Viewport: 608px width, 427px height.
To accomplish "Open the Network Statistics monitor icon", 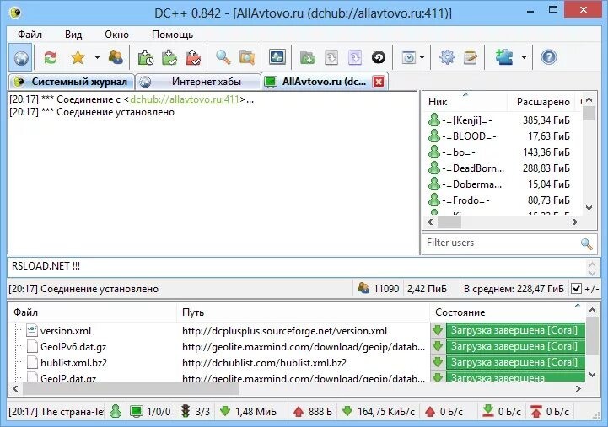I will (x=277, y=57).
